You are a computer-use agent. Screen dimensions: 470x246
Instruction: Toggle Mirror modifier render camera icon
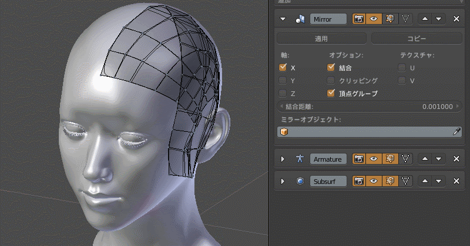coord(358,19)
